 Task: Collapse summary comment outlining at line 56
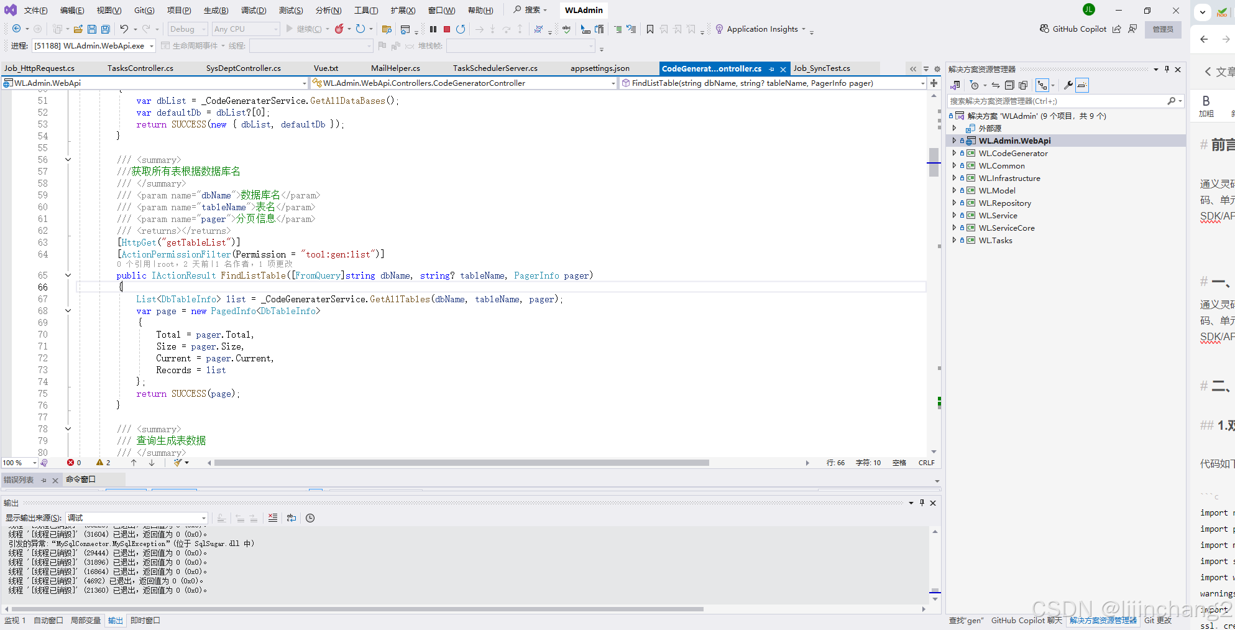tap(68, 160)
